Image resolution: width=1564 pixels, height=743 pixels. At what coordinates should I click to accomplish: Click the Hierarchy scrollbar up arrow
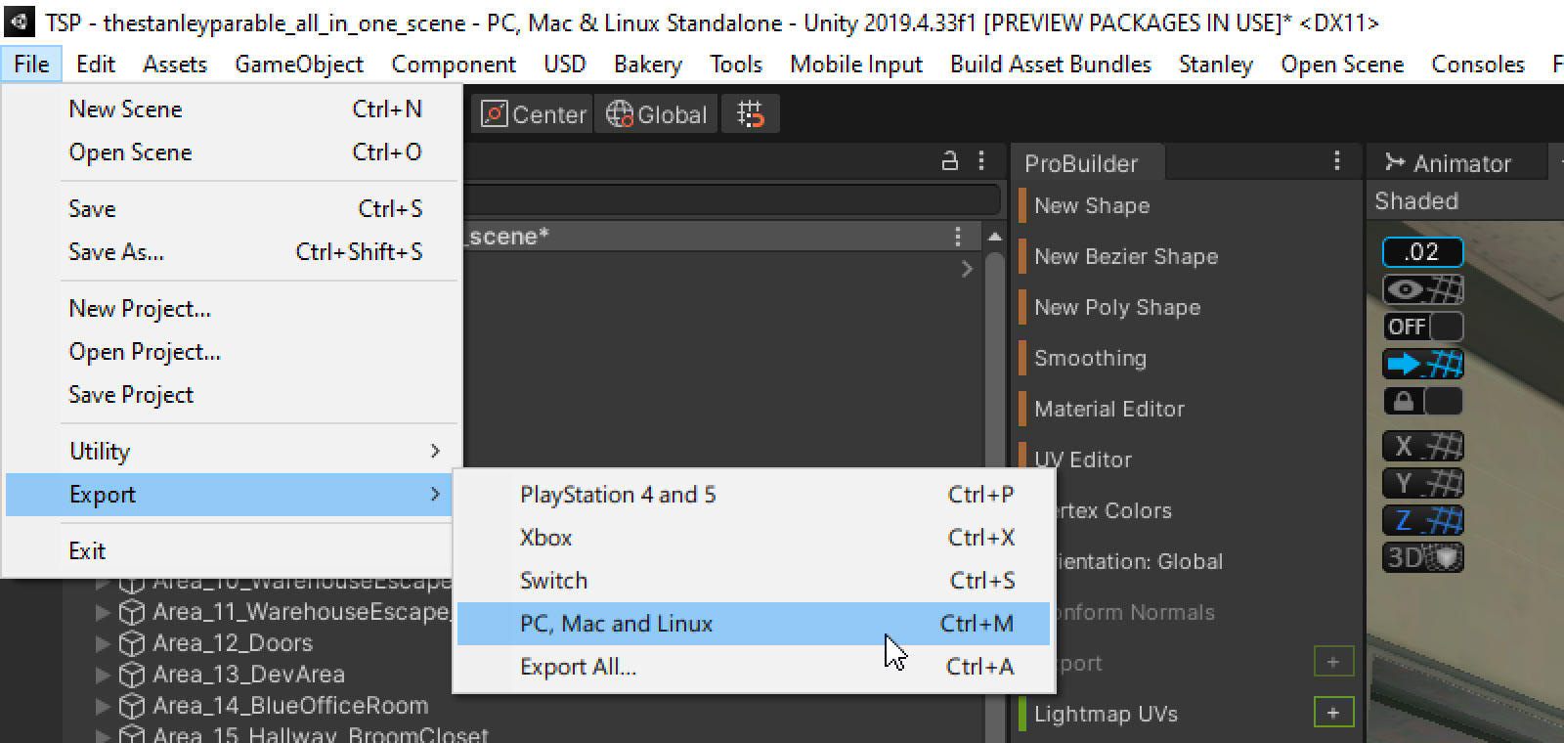994,237
